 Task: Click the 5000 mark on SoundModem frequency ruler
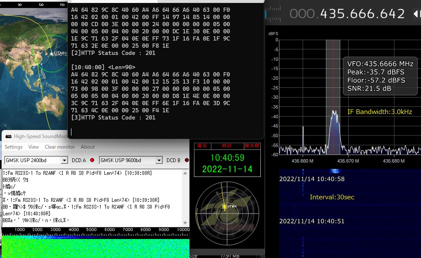[91, 230]
